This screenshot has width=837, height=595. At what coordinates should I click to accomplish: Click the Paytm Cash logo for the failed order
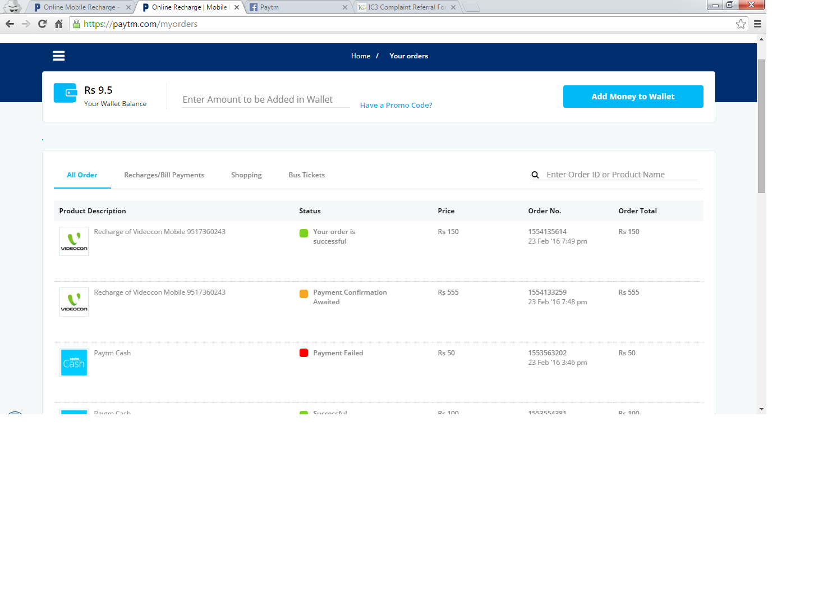click(74, 363)
